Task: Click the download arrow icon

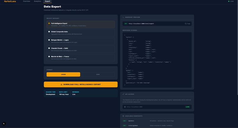Action: pyautogui.click(x=61, y=84)
